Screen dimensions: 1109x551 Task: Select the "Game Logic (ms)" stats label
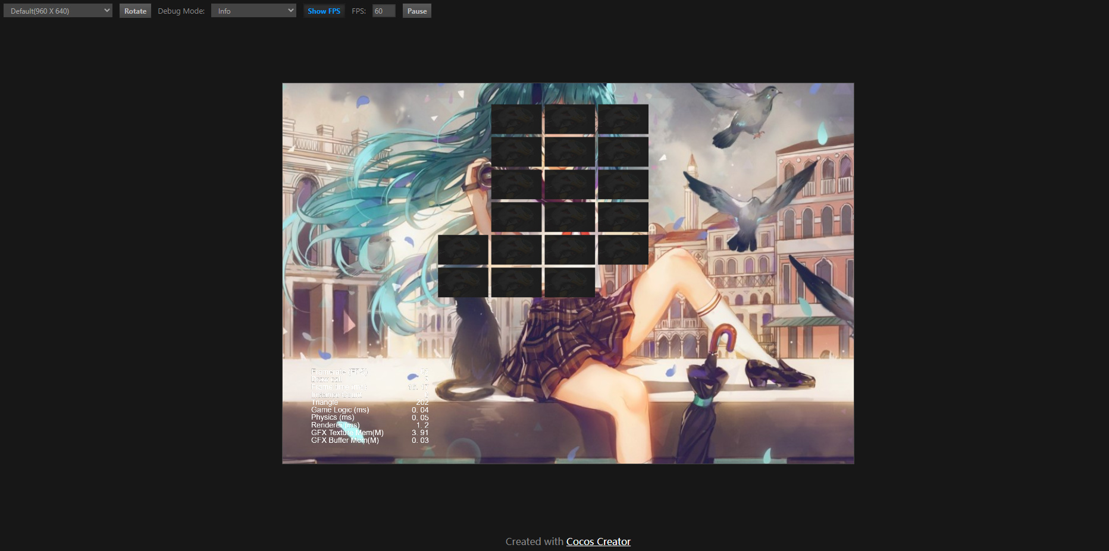tap(340, 410)
